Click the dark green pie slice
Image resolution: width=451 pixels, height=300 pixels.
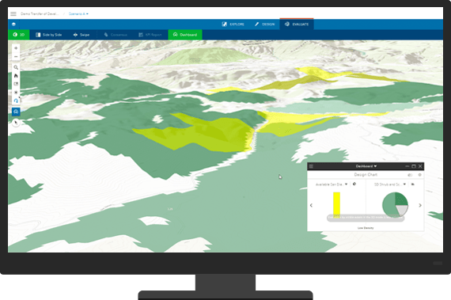point(401,199)
